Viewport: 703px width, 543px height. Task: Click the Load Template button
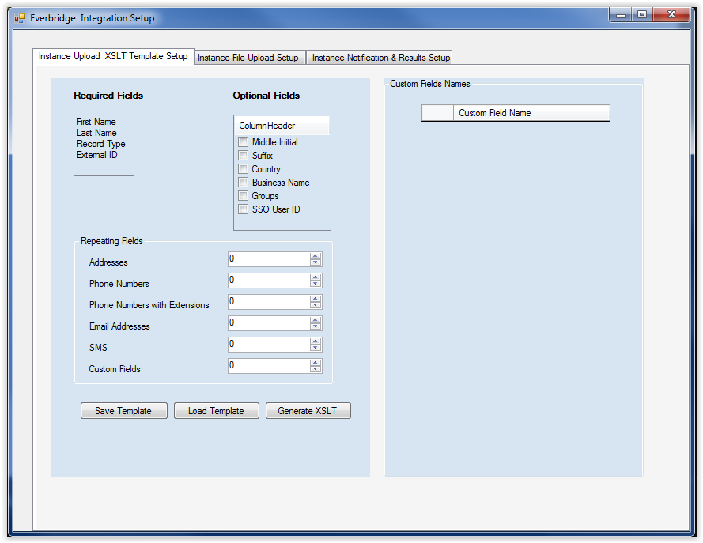point(216,411)
